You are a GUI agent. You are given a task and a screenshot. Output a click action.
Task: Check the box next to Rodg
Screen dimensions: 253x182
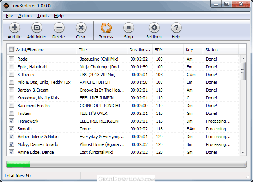11,59
